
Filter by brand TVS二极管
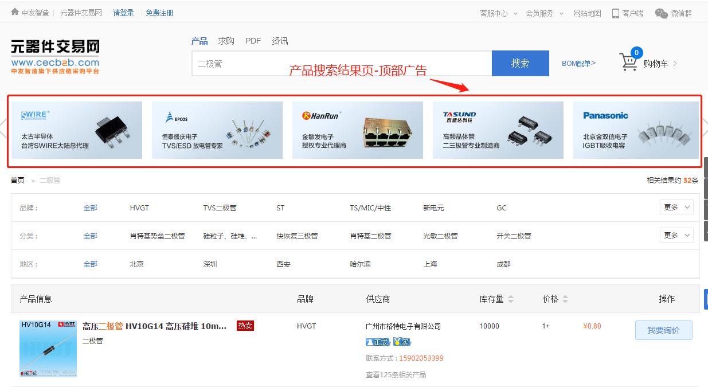tap(220, 208)
